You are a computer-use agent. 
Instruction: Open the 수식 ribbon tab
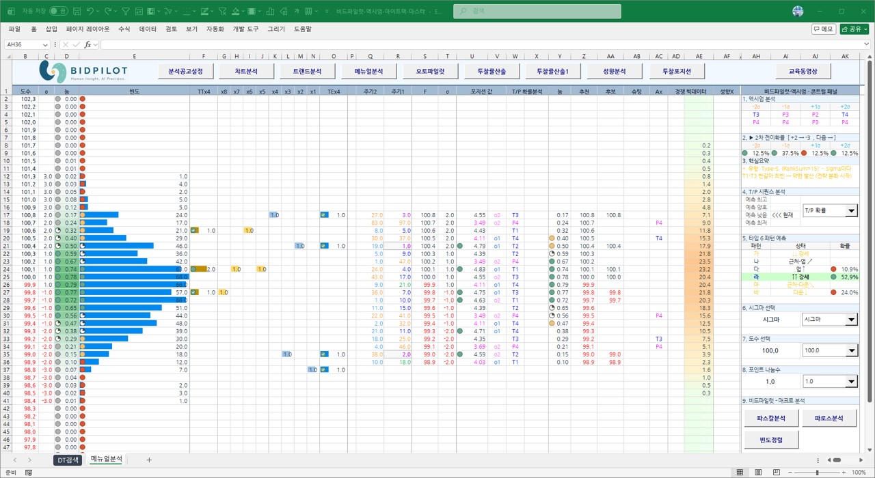124,29
